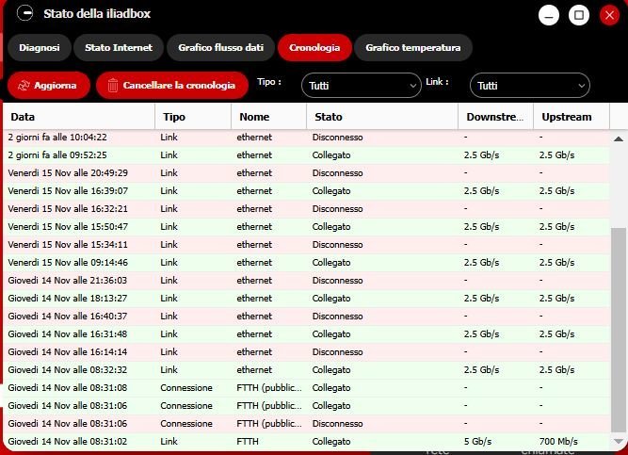Sort by the Upstream column header
Screen dimensions: 628x455
point(572,117)
